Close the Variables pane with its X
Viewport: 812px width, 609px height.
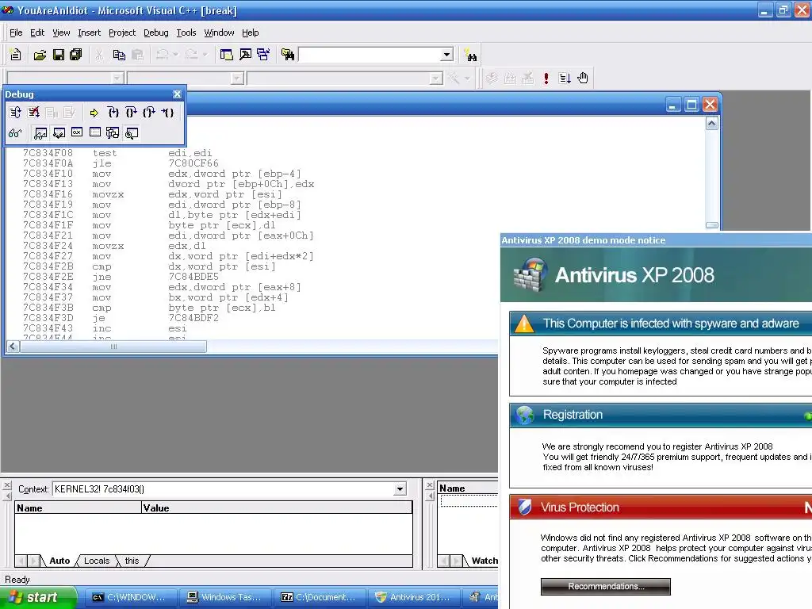pos(6,485)
